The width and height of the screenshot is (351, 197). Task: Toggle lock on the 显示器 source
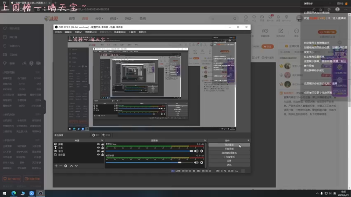point(103,155)
